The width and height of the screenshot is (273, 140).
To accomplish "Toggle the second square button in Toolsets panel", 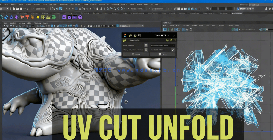I will (x=146, y=50).
